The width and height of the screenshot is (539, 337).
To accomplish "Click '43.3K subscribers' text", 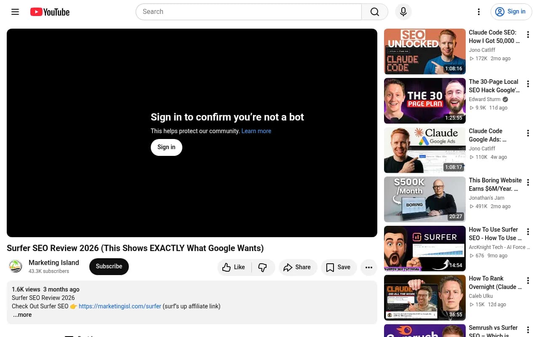I will pos(49,271).
